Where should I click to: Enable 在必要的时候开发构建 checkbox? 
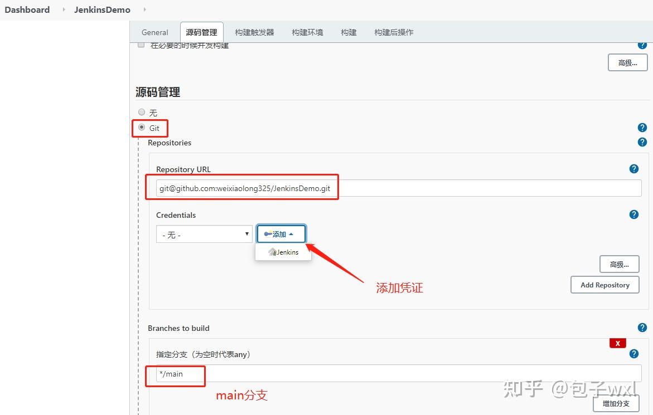click(x=141, y=45)
